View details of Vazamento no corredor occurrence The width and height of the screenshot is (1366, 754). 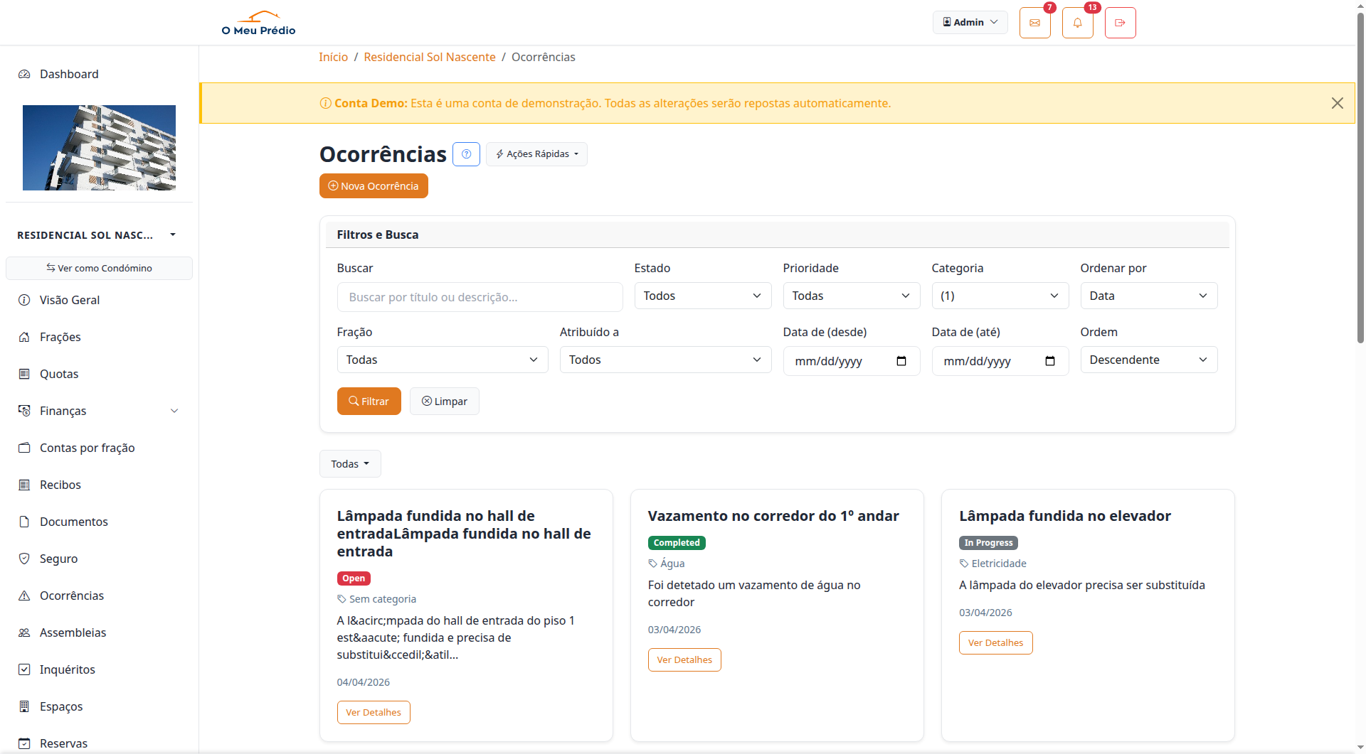(x=684, y=659)
